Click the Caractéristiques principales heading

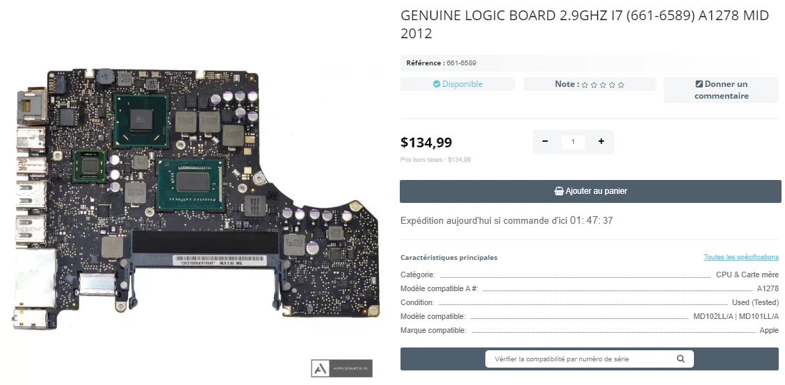pyautogui.click(x=449, y=257)
